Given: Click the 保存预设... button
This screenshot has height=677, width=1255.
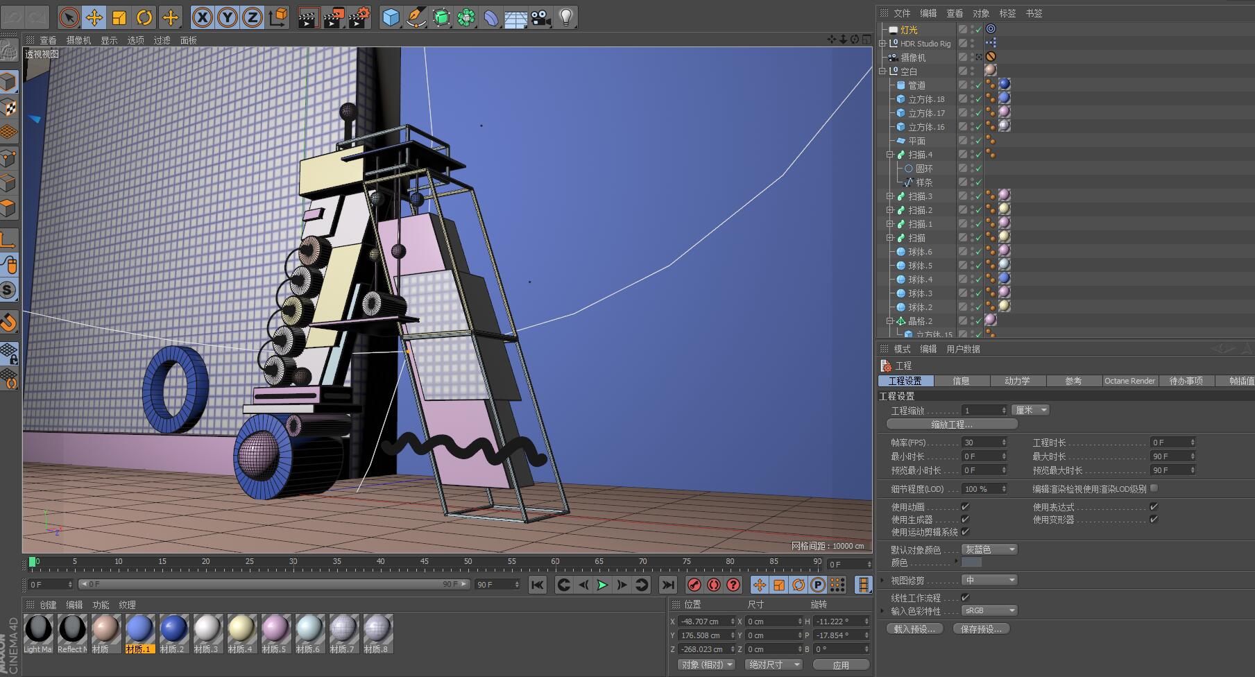Looking at the screenshot, I should [x=981, y=629].
